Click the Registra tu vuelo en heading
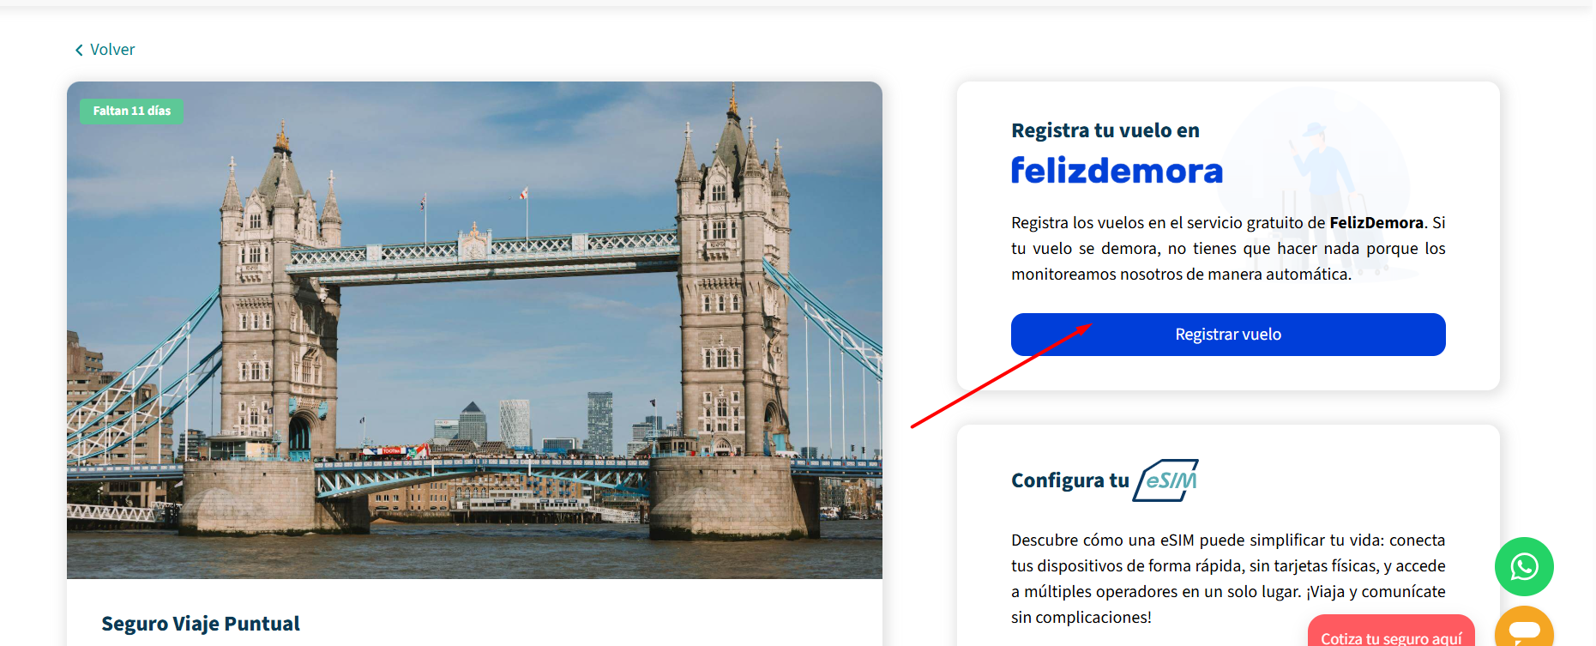Viewport: 1596px width, 646px height. (1105, 130)
